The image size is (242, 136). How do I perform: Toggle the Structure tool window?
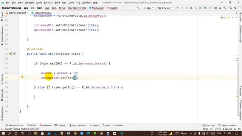(2, 79)
